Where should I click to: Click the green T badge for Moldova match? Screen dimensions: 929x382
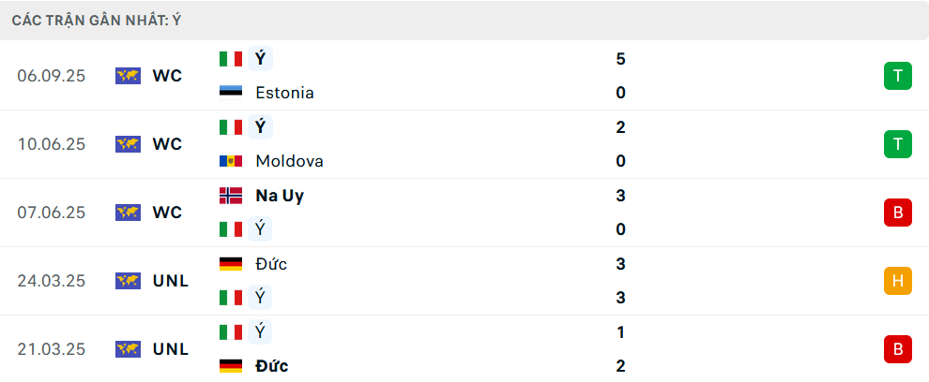[x=897, y=144]
